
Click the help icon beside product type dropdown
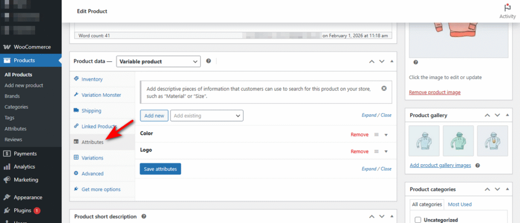tap(208, 61)
